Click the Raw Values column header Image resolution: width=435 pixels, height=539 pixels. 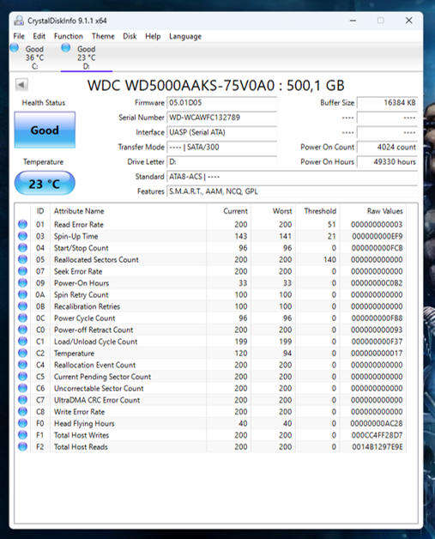(x=373, y=211)
